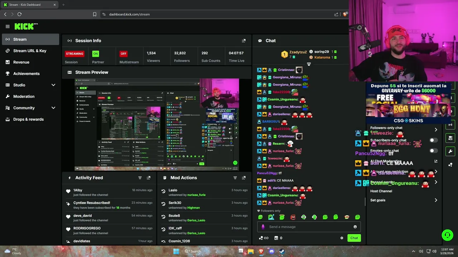Click the chat panel scrollbar
Image resolution: width=458 pixels, height=257 pixels.
(365, 202)
